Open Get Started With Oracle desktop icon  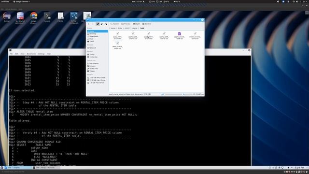tap(20, 18)
